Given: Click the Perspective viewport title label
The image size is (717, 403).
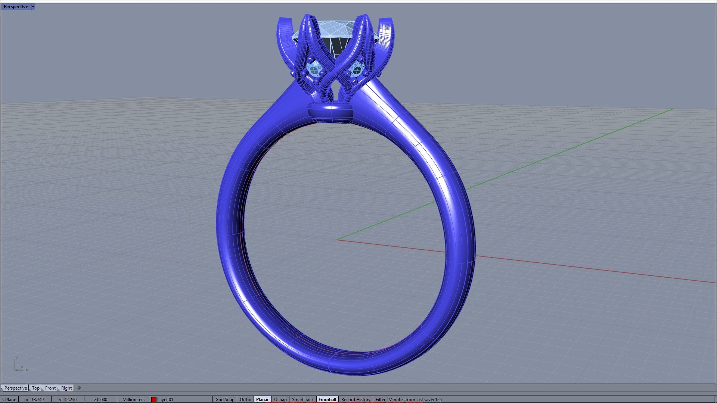Looking at the screenshot, I should pyautogui.click(x=16, y=7).
